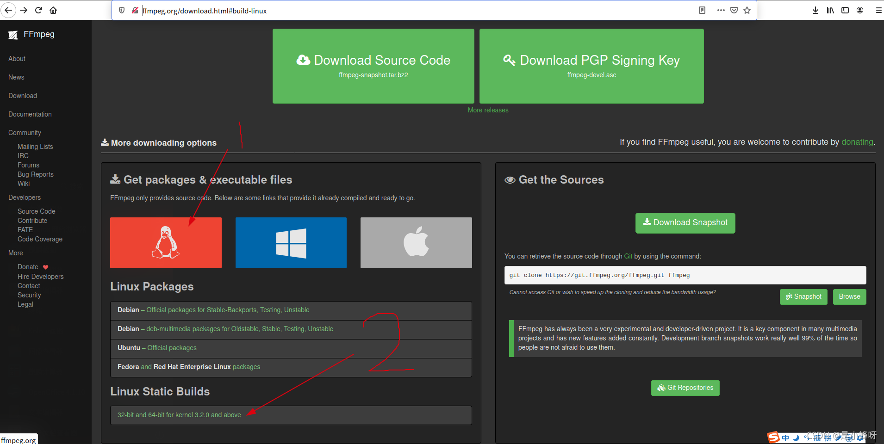This screenshot has width=884, height=444.
Task: Click the browser Forward arrow
Action: pyautogui.click(x=24, y=10)
